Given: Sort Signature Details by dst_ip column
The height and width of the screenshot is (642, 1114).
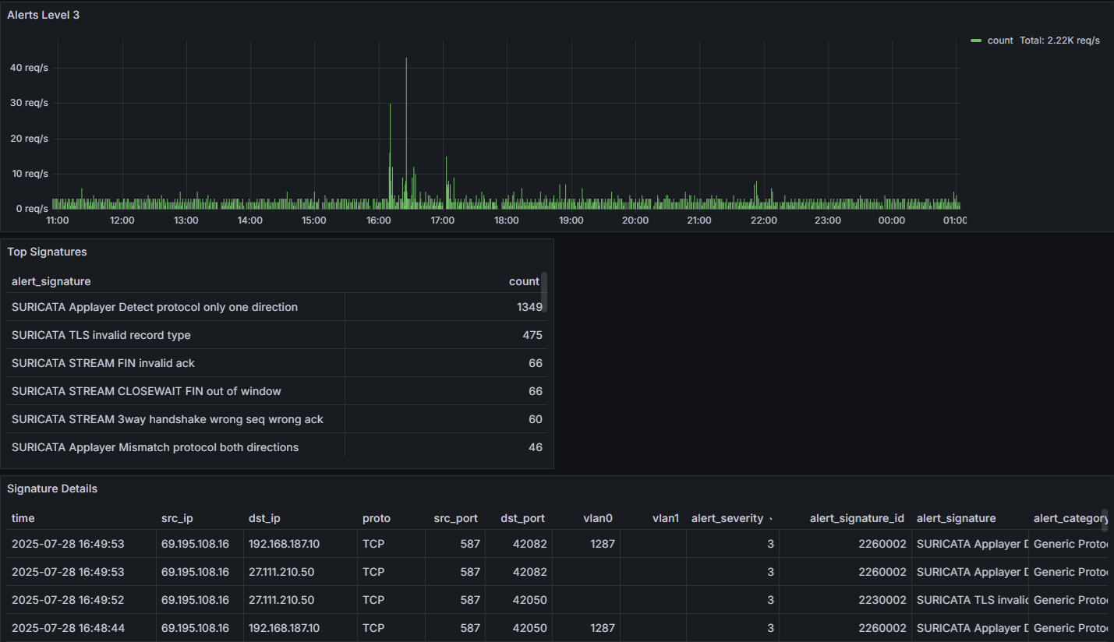Looking at the screenshot, I should (264, 518).
